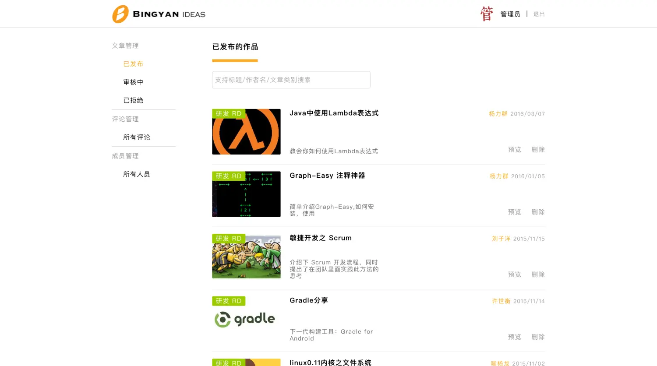Click 研发 RD tag on Lambda article

[229, 114]
